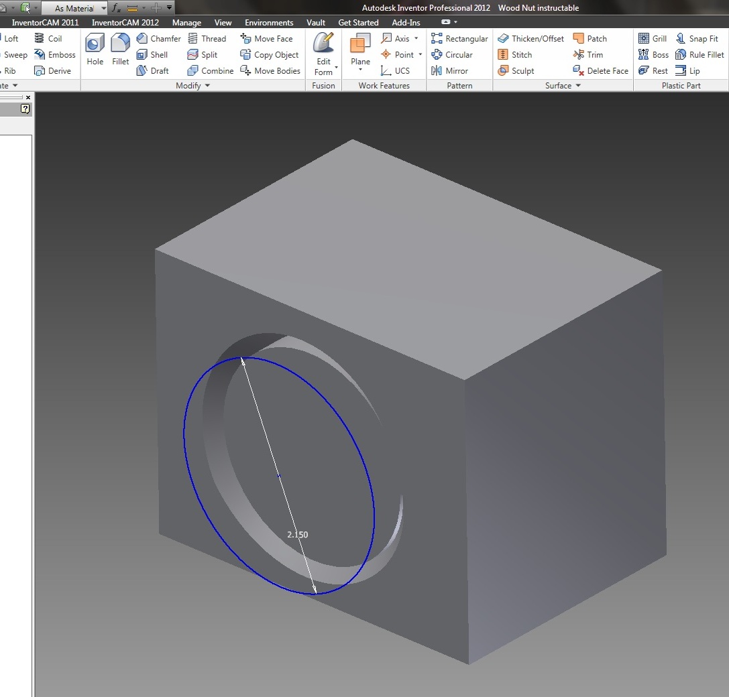Viewport: 729px width, 697px height.
Task: Click the Plane work feature icon
Action: tap(360, 43)
